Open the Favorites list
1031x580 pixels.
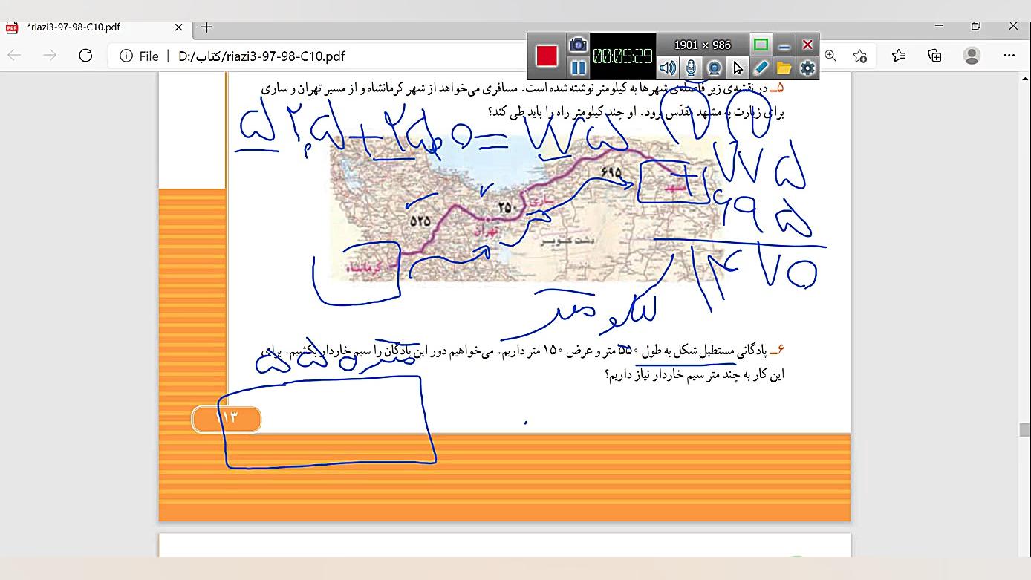click(899, 56)
